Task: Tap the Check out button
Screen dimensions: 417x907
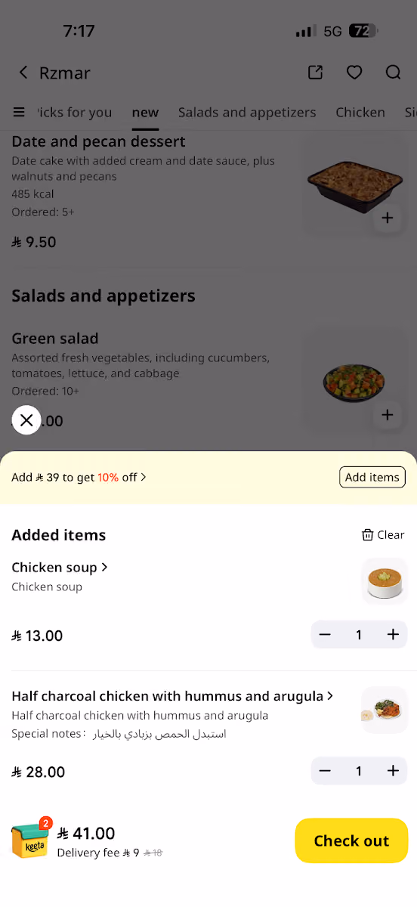Action: pyautogui.click(x=351, y=840)
